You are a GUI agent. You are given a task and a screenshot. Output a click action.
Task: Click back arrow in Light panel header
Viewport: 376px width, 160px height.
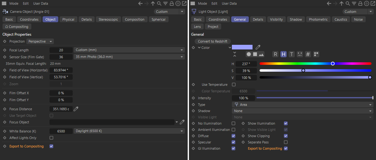[329, 3]
